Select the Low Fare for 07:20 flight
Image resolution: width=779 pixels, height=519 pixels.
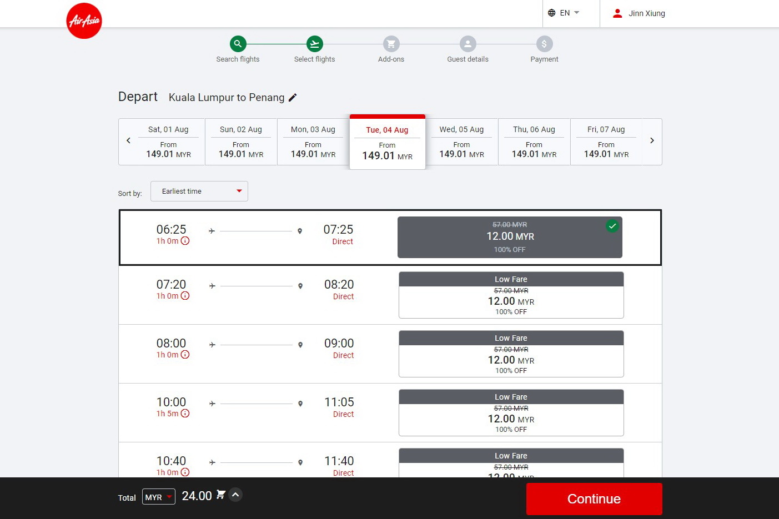[x=511, y=295]
